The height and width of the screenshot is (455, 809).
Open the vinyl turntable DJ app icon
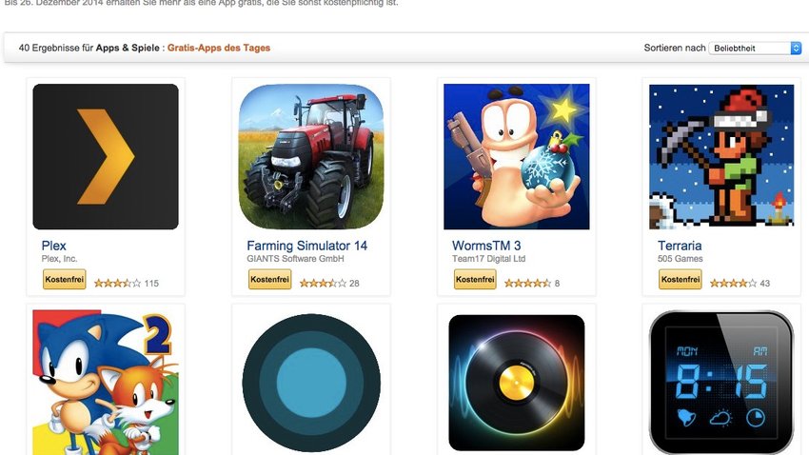click(517, 383)
